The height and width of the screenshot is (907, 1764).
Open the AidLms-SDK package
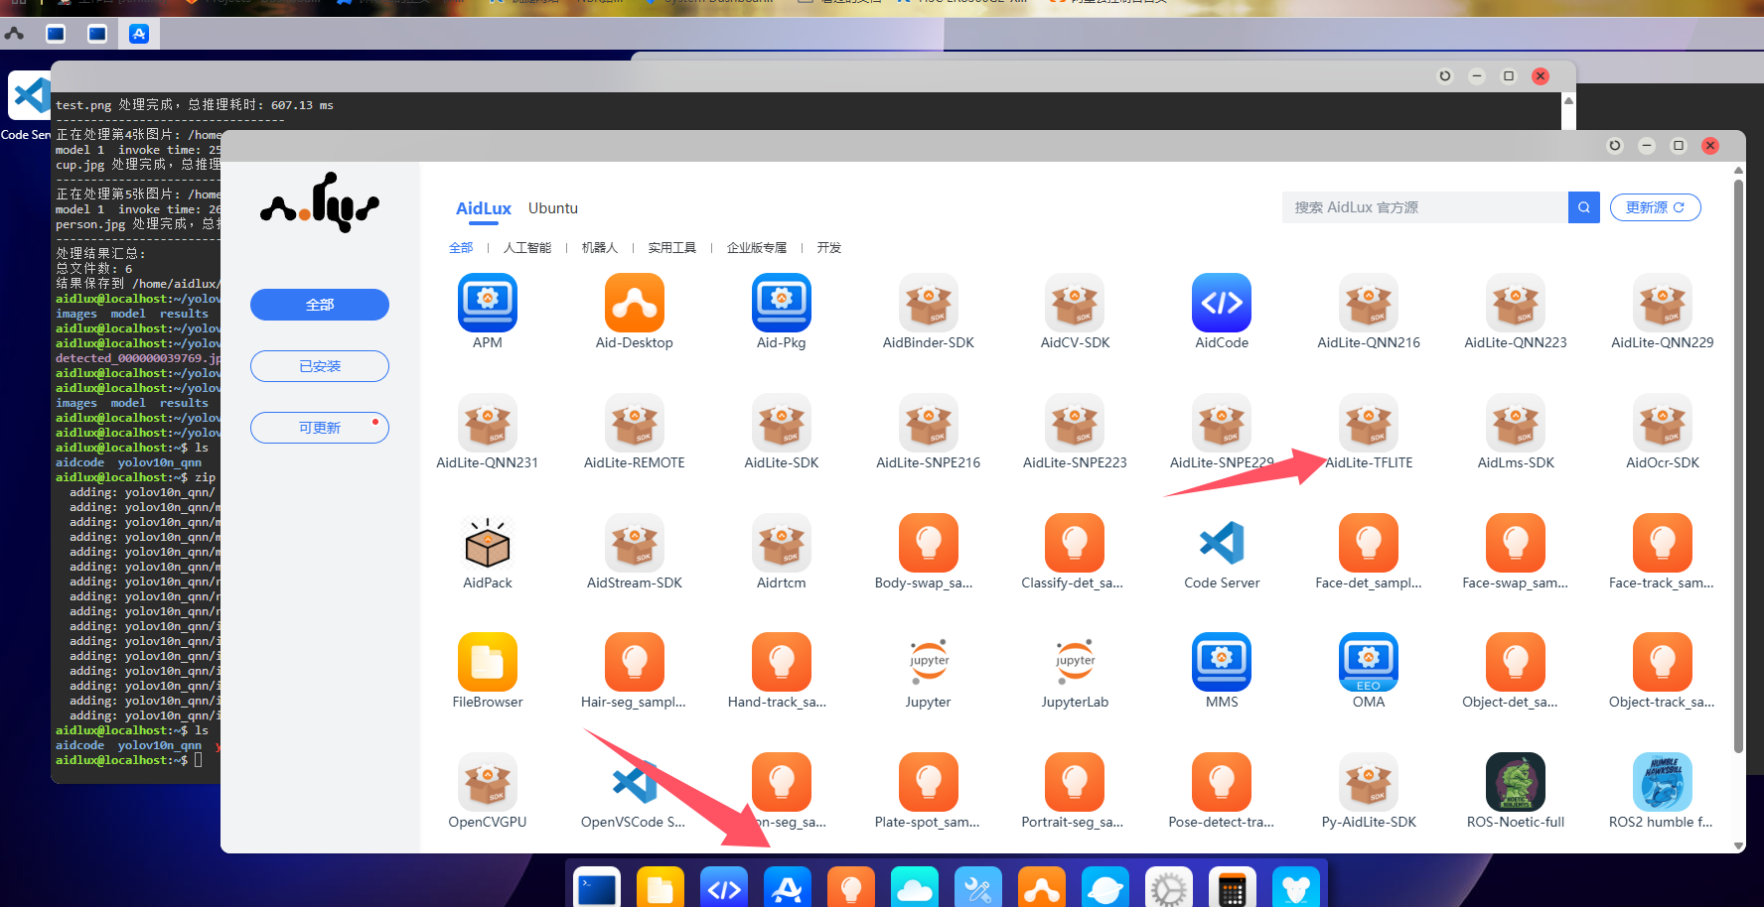point(1516,423)
